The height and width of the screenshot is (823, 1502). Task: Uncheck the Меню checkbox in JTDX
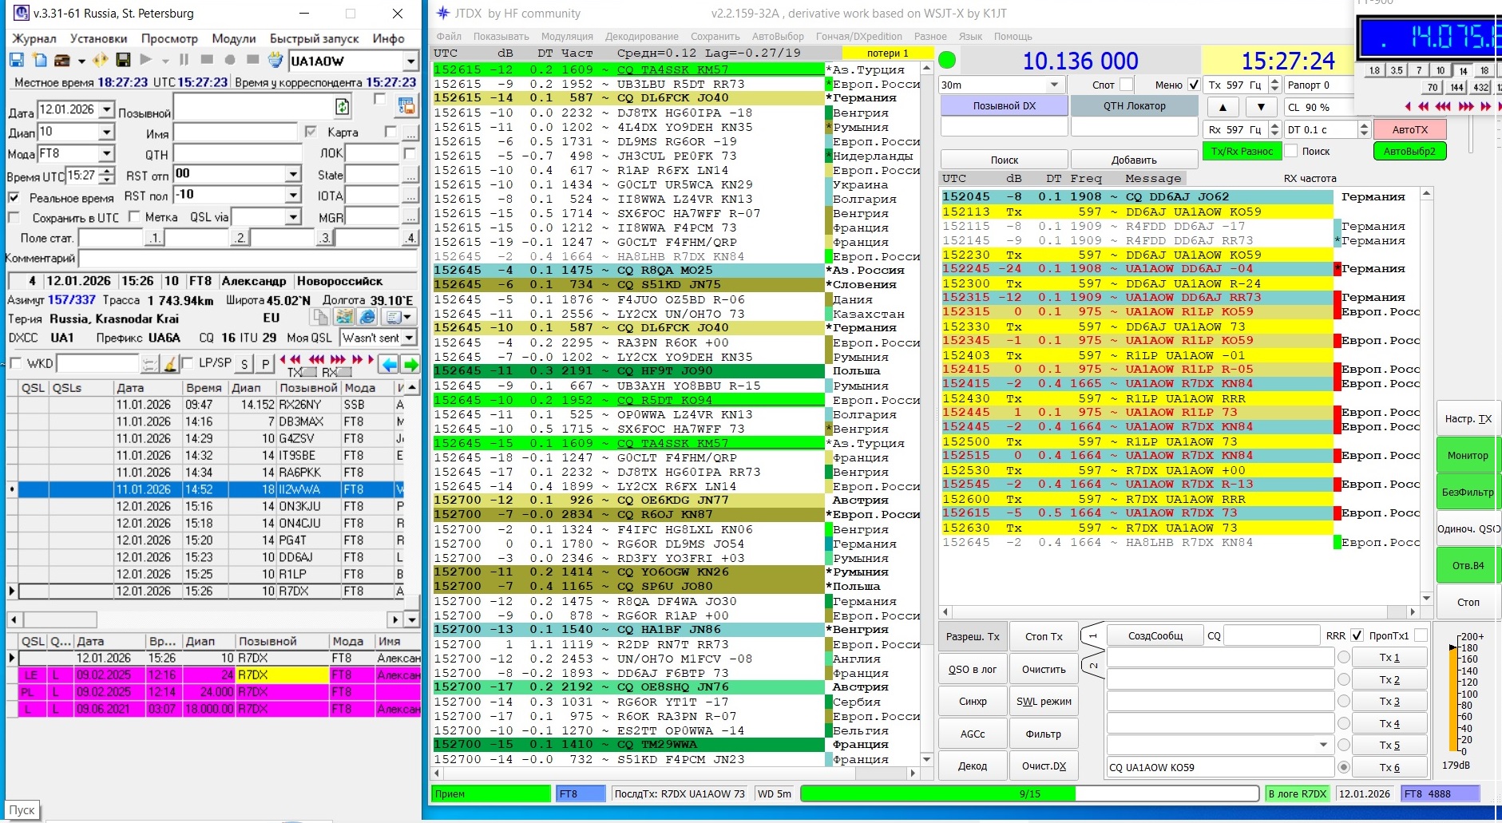click(1194, 85)
